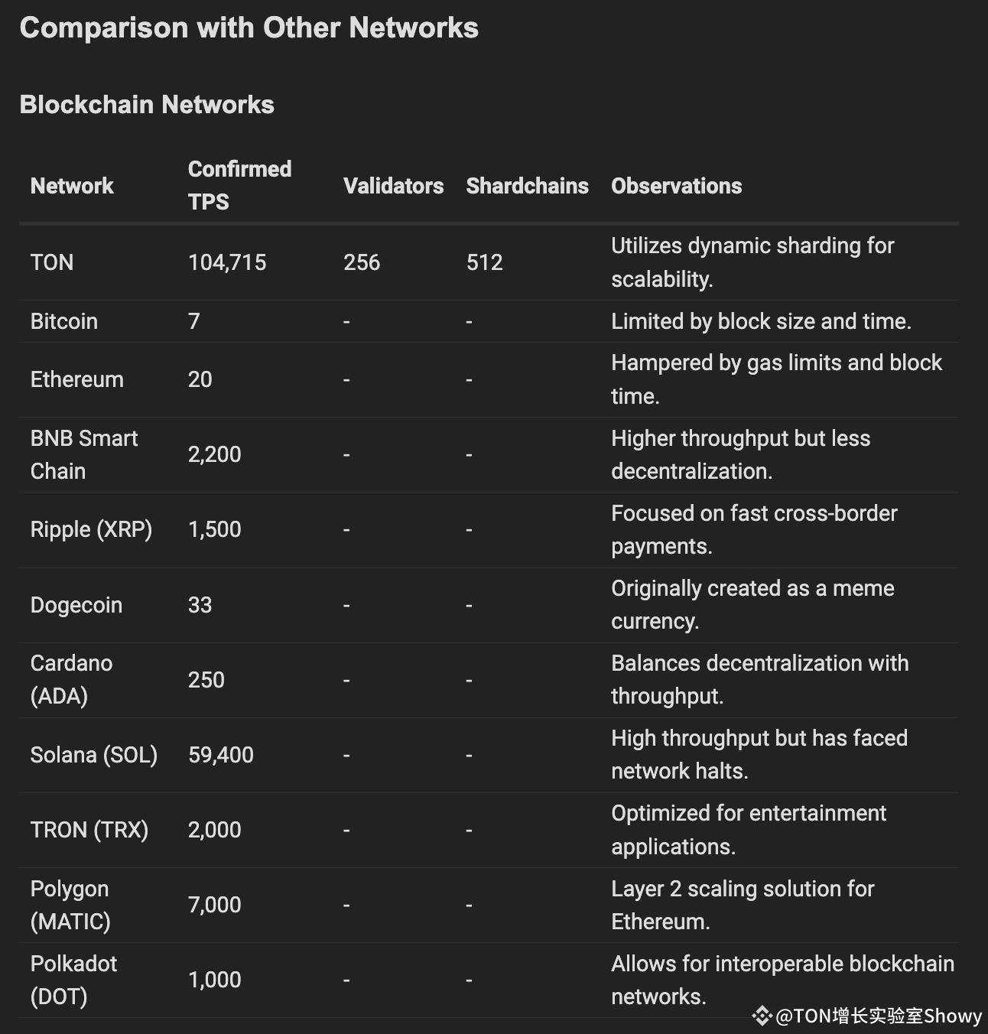
Task: Click the Confirmed TPS column header
Action: click(239, 185)
